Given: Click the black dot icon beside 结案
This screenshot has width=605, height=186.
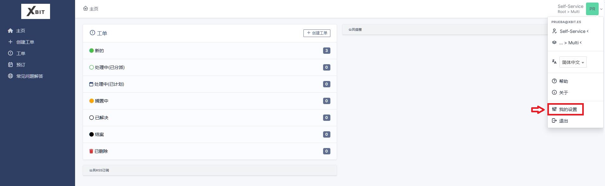Looking at the screenshot, I should tap(92, 134).
